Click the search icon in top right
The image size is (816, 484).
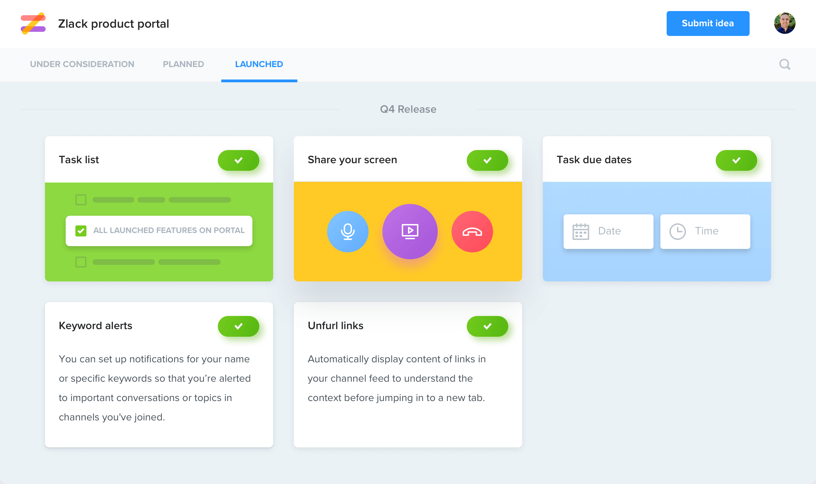[785, 65]
